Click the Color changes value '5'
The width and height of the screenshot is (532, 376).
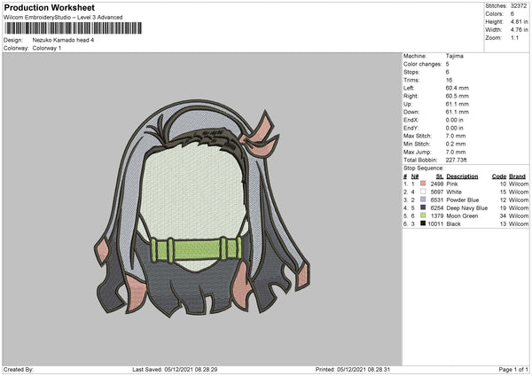coord(448,64)
